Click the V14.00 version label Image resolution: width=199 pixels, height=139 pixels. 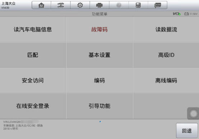5,8
